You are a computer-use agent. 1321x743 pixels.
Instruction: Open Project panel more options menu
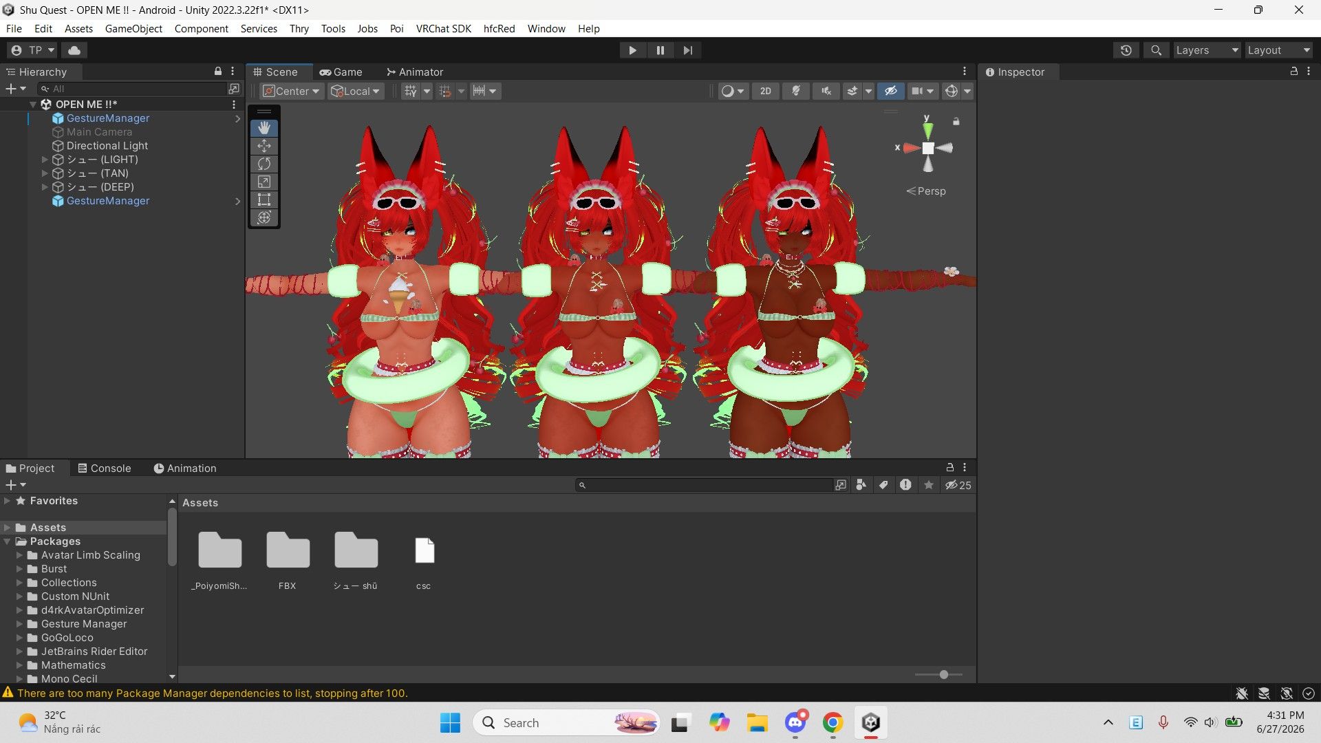[965, 467]
